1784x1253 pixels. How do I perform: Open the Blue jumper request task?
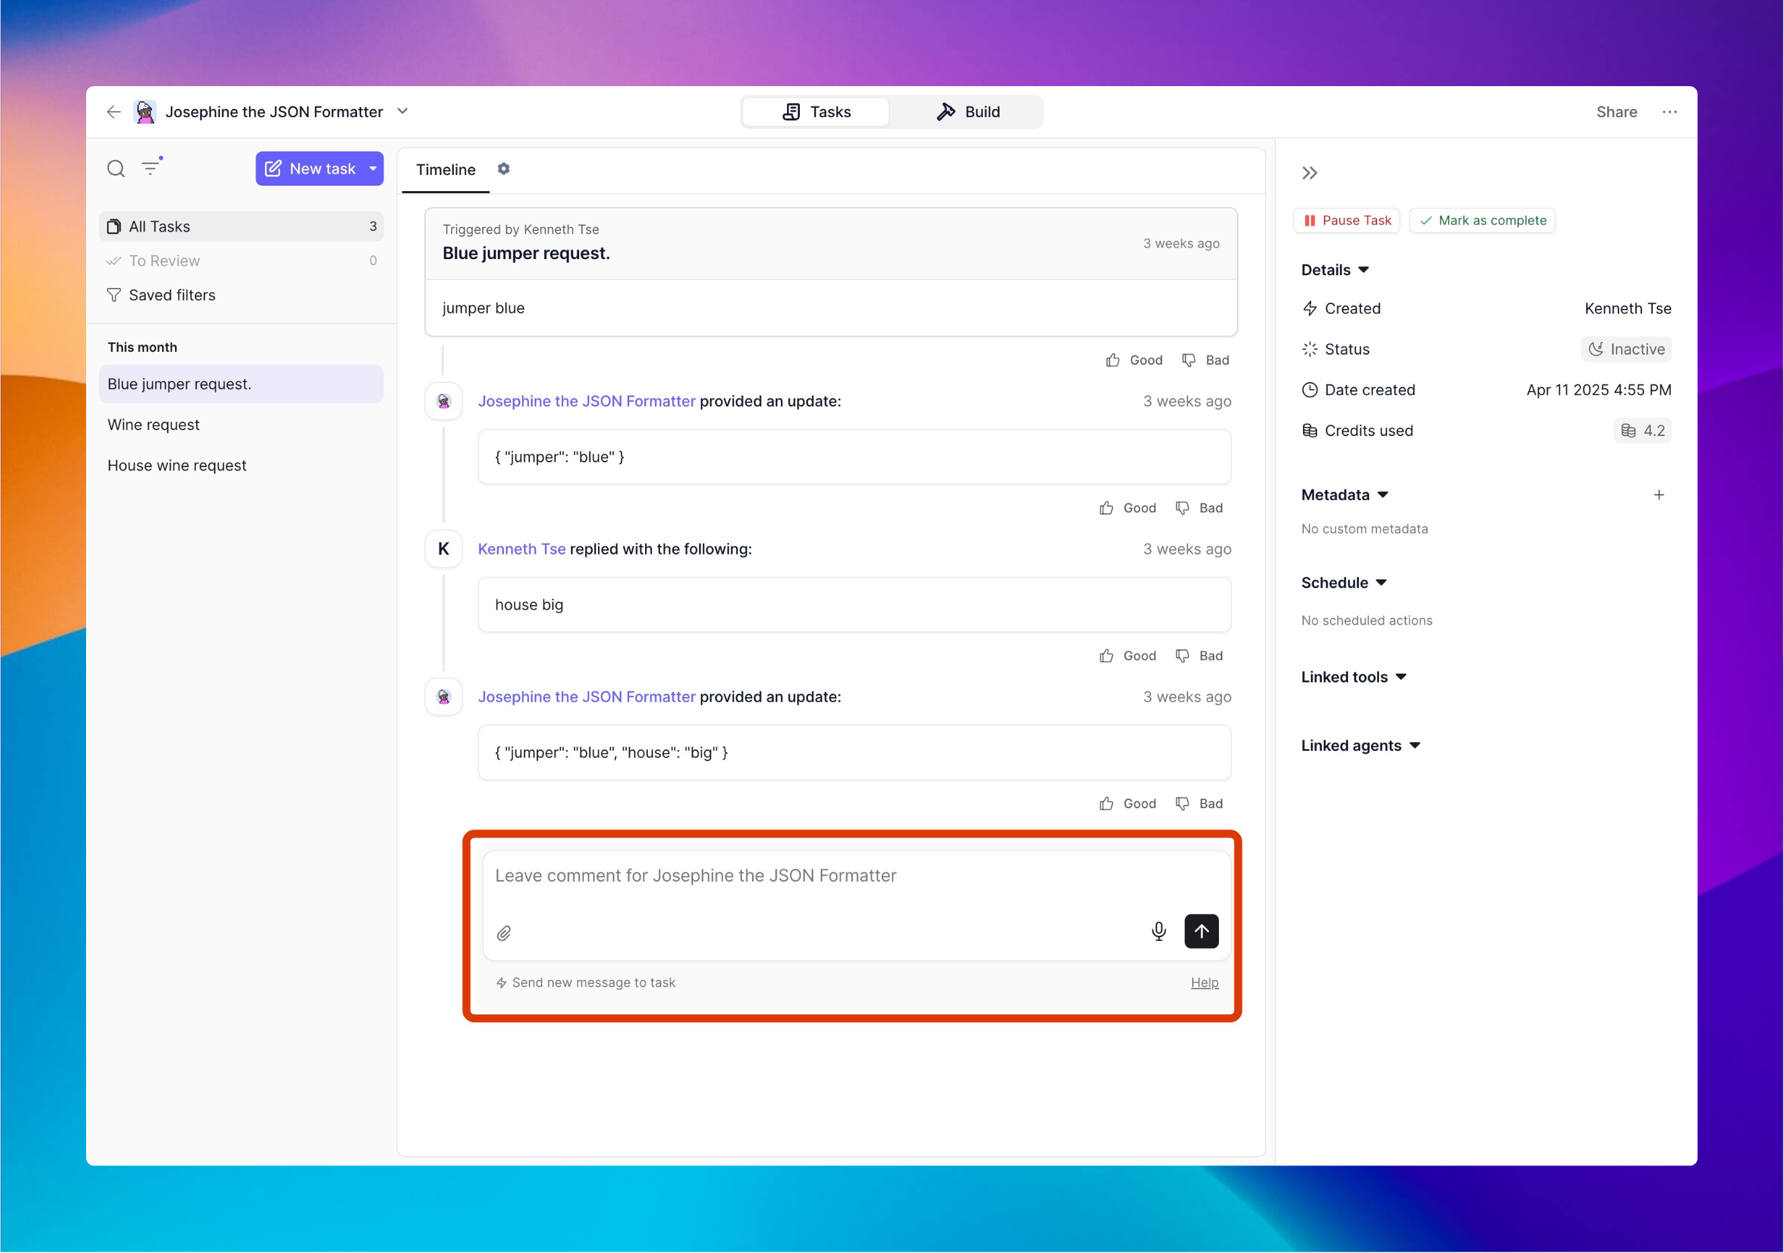point(241,384)
